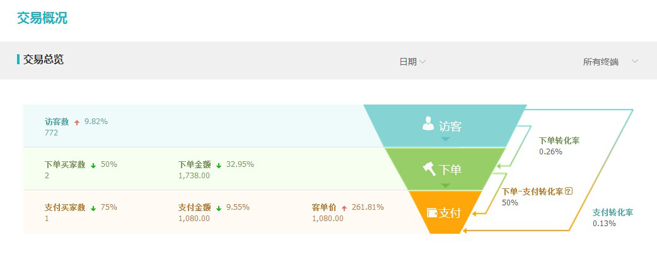The width and height of the screenshot is (657, 257).
Task: Click the orange 支付 funnel segment
Action: (445, 212)
